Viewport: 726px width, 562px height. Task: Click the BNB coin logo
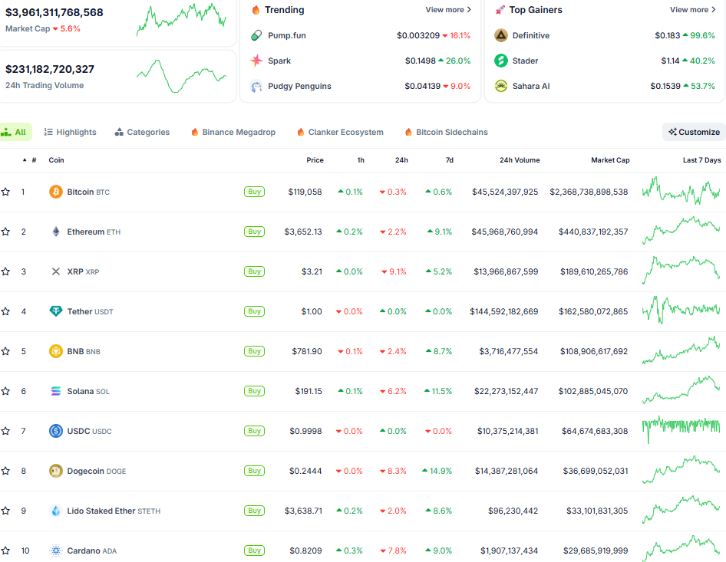tap(56, 351)
